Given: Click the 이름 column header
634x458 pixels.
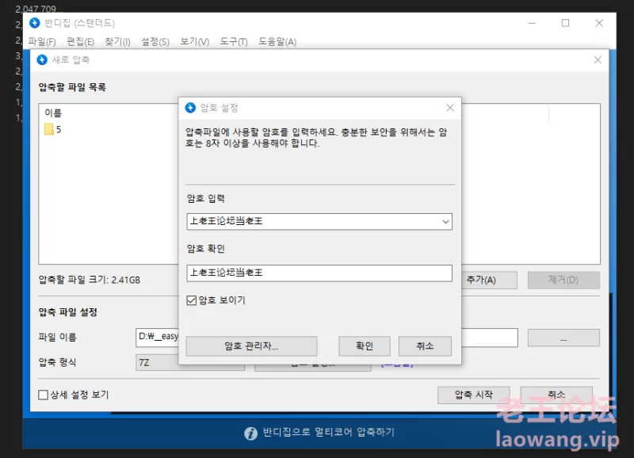Looking at the screenshot, I should pos(53,113).
